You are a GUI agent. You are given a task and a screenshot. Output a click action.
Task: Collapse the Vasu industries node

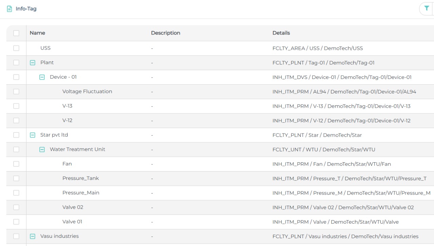point(33,237)
